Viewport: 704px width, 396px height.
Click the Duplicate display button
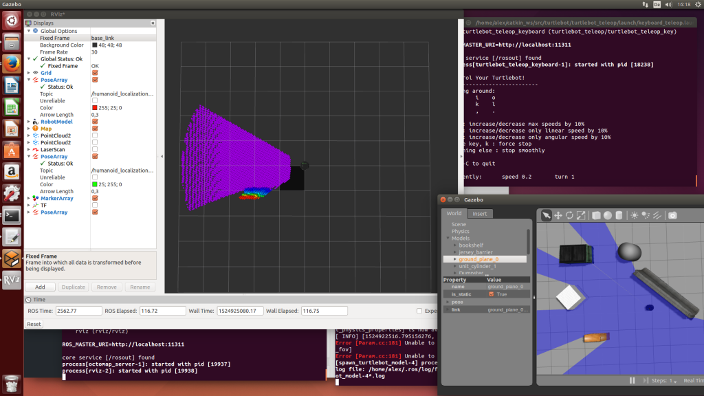pyautogui.click(x=73, y=287)
